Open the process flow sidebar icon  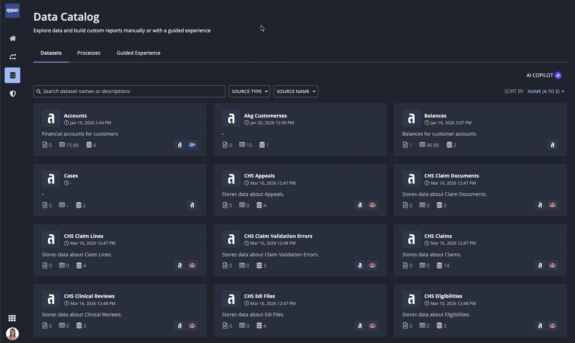click(x=12, y=57)
